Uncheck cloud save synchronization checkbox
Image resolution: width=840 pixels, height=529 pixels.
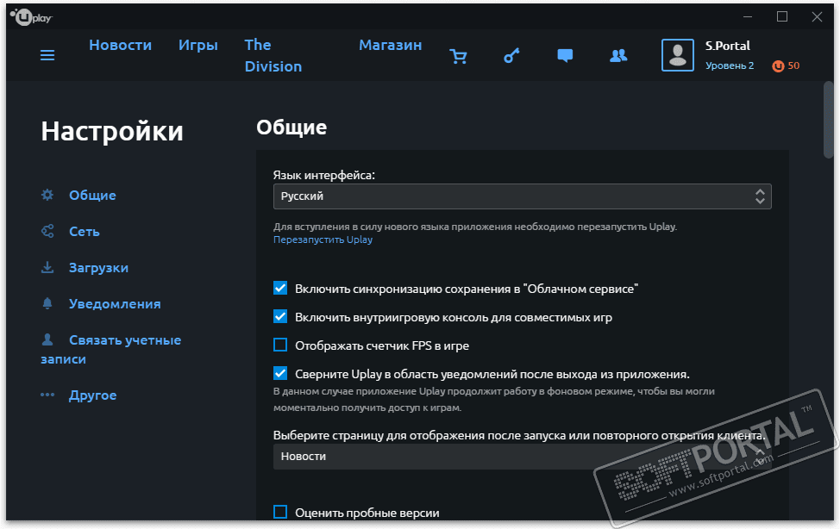tap(280, 288)
